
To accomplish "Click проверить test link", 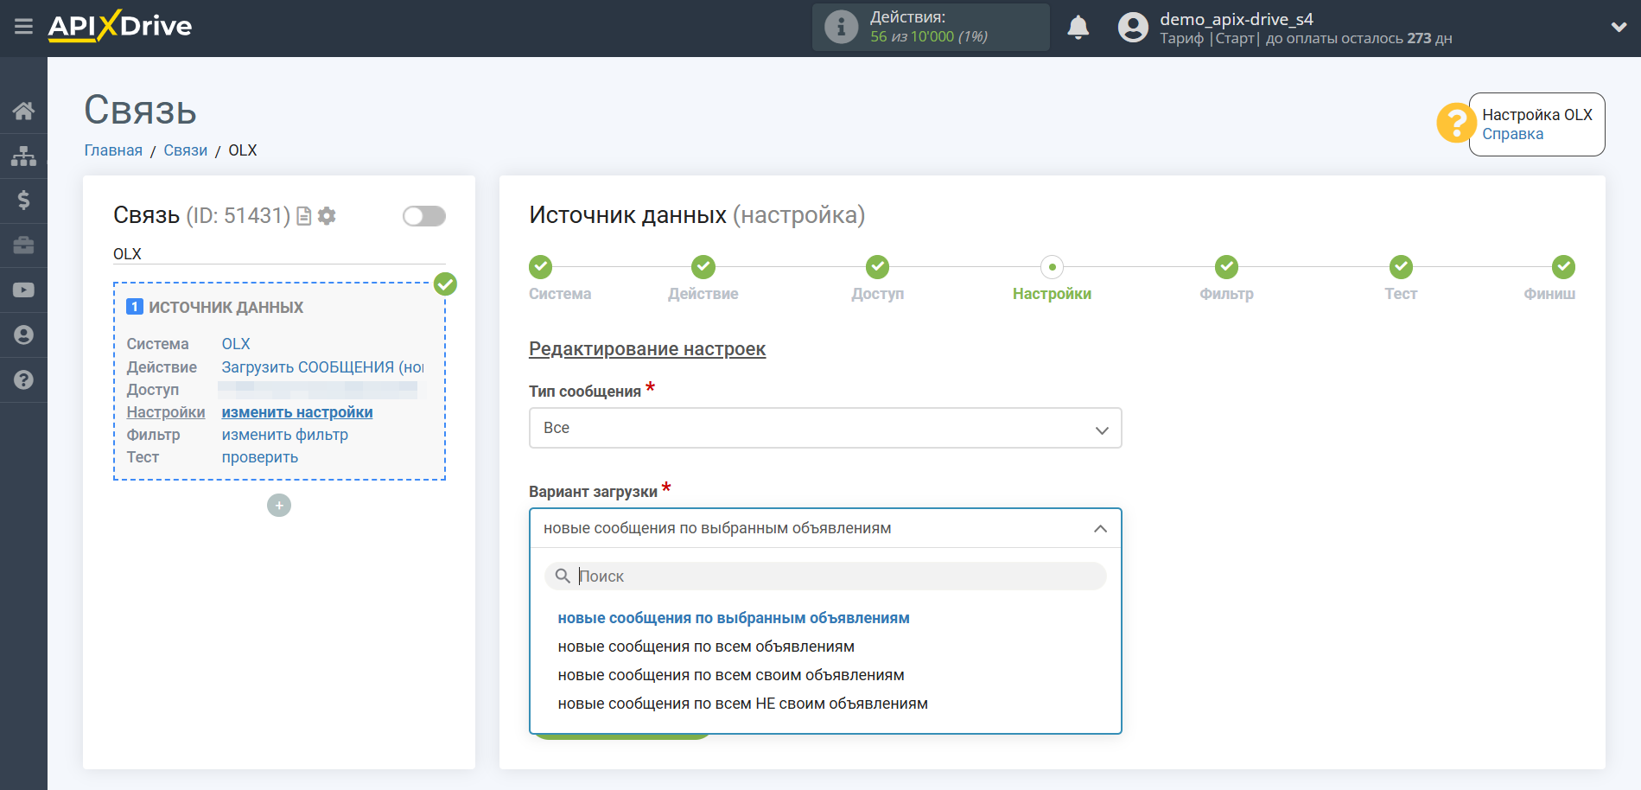I will 260,457.
